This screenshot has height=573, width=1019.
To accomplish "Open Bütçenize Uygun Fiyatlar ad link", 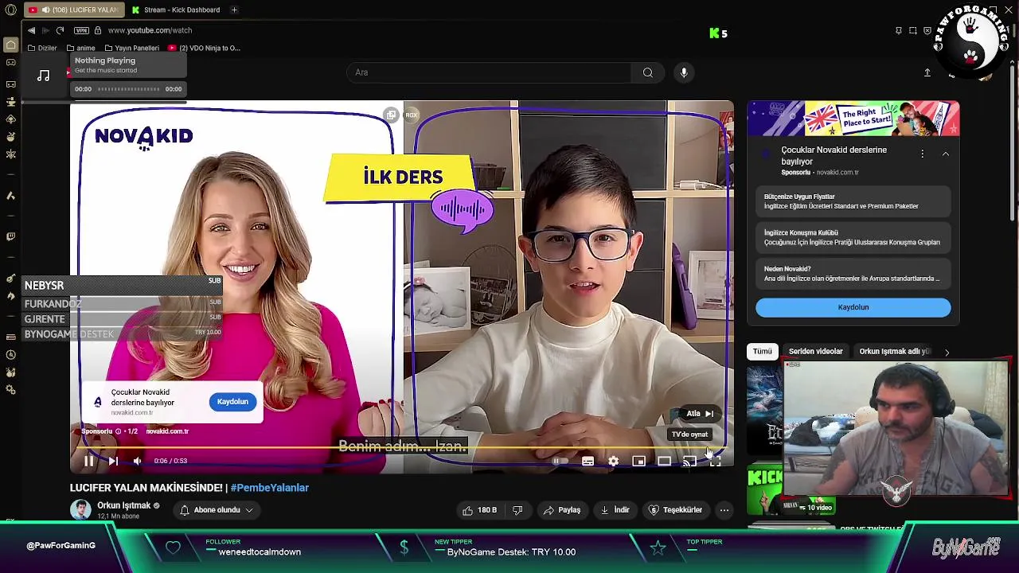I will 853,201.
